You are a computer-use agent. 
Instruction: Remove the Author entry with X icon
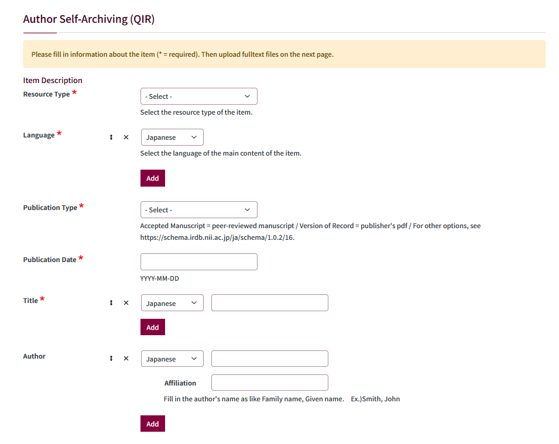pyautogui.click(x=126, y=358)
